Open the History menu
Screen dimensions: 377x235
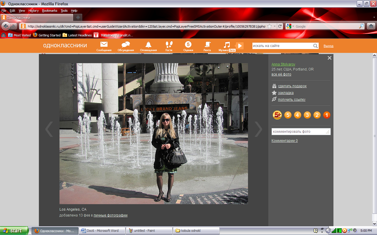pos(34,11)
